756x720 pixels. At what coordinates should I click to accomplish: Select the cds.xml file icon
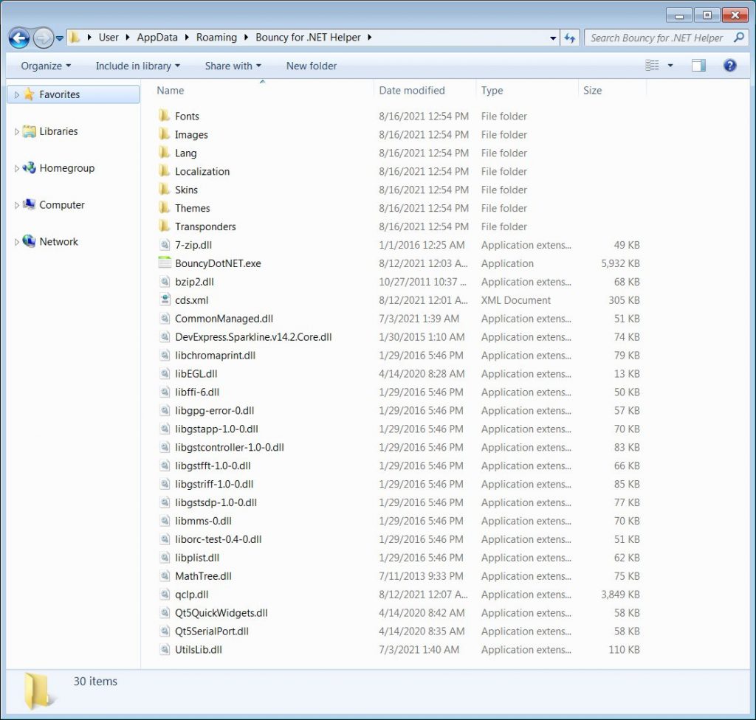[164, 300]
